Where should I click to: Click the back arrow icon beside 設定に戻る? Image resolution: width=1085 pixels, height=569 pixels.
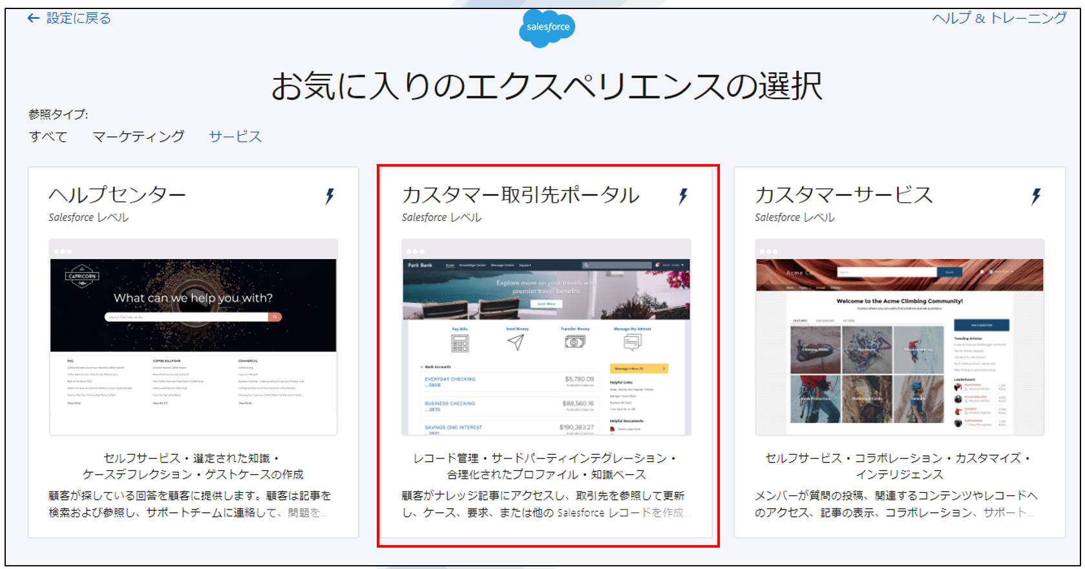(x=33, y=19)
